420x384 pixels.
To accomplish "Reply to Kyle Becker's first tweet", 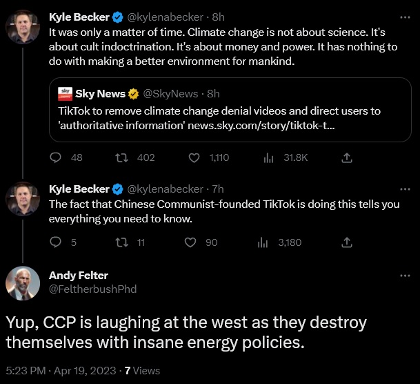I will coord(57,157).
